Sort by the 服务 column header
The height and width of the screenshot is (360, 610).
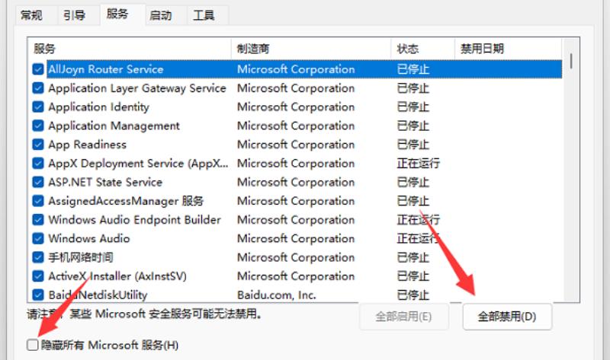(130, 49)
